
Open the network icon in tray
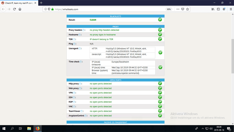(x=207, y=129)
